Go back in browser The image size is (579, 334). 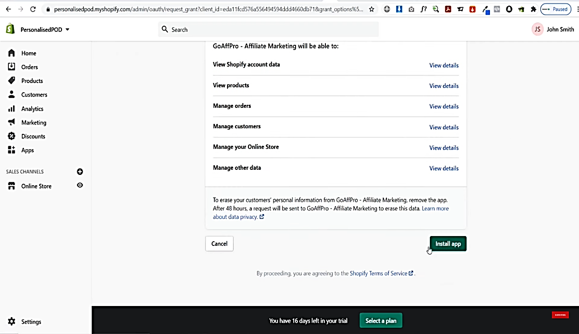(8, 9)
